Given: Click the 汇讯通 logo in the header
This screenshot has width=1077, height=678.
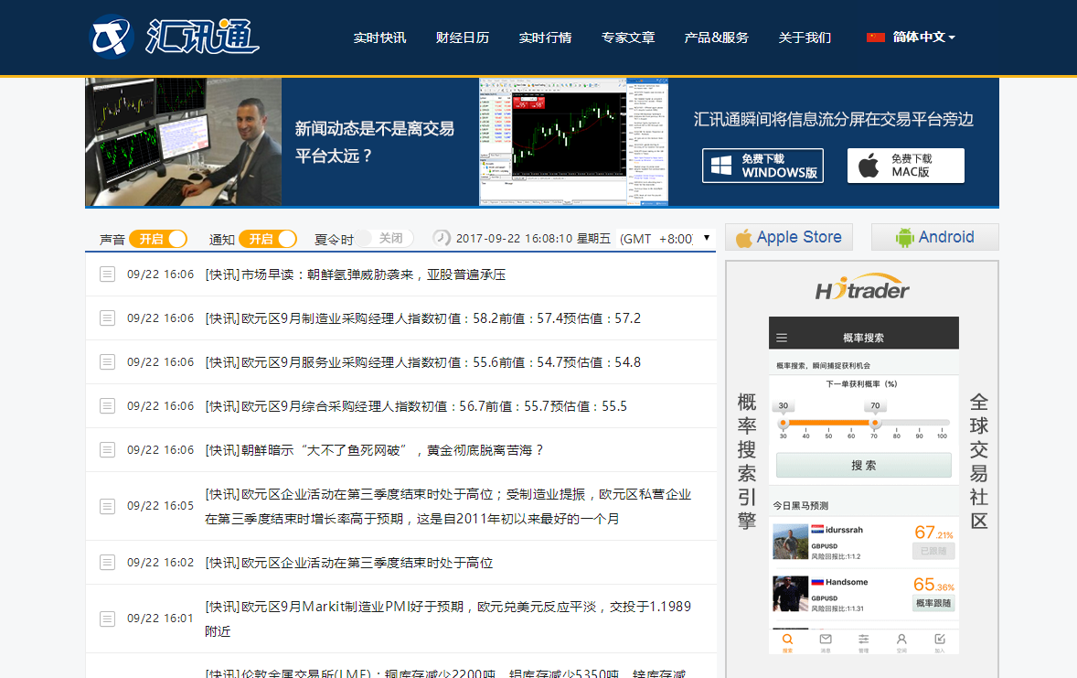Looking at the screenshot, I should (x=174, y=37).
